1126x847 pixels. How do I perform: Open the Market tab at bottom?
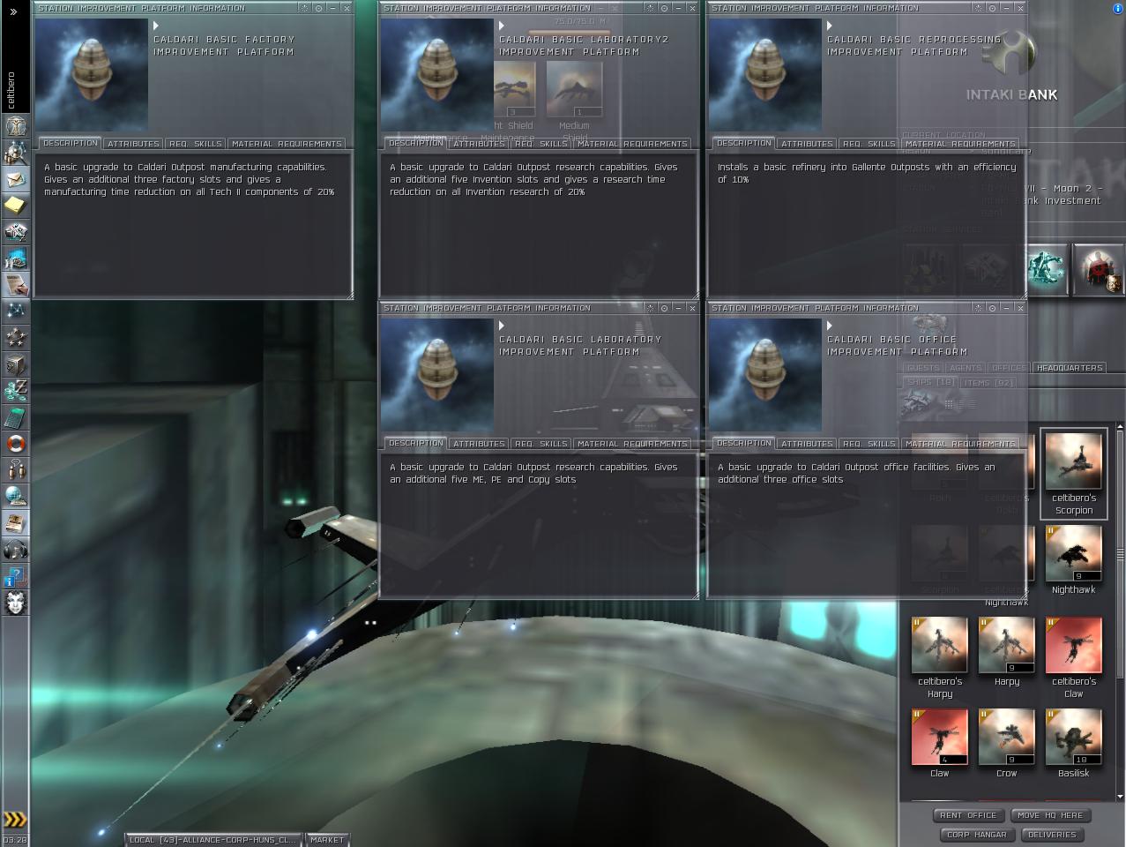[x=327, y=840]
